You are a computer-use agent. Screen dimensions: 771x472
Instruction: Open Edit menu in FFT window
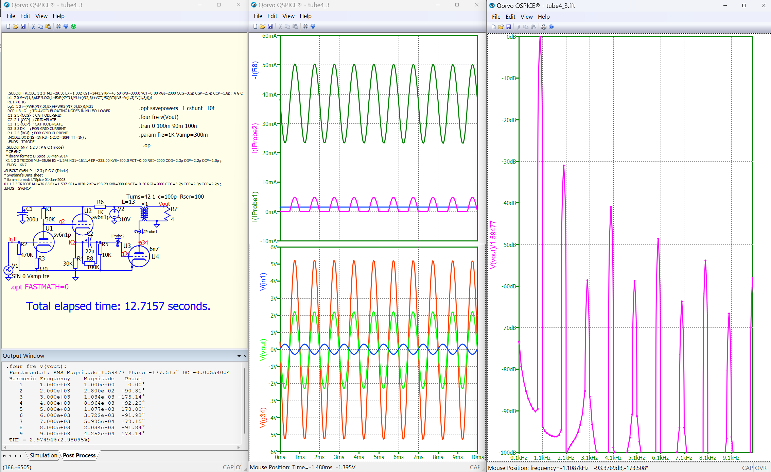pos(510,17)
